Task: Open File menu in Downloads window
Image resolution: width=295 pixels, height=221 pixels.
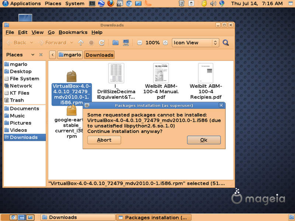Action: pyautogui.click(x=10, y=32)
